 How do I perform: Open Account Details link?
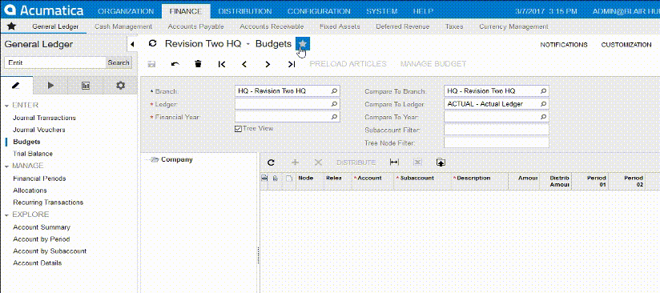[x=38, y=263]
